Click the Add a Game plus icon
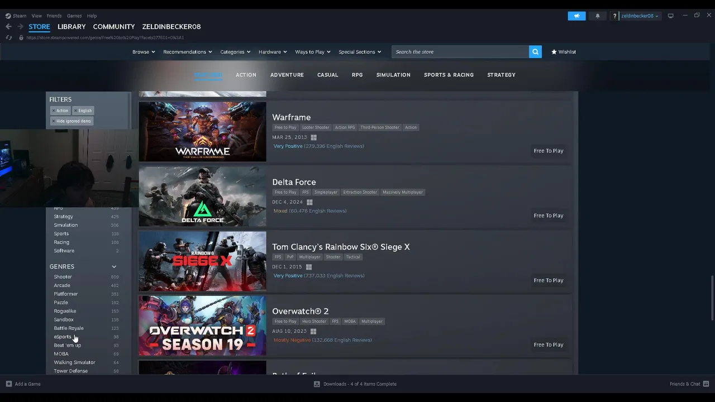This screenshot has height=402, width=715. pos(8,384)
